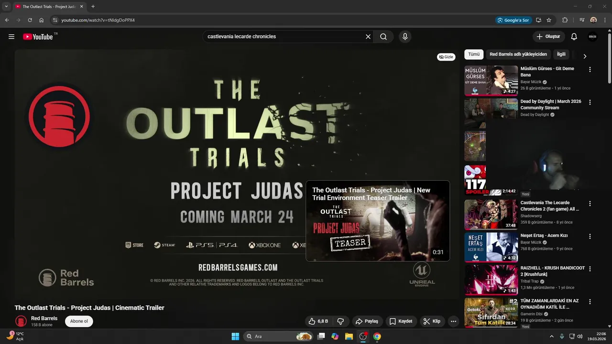This screenshot has width=612, height=344.
Task: Select the Tümü filter chip
Action: coord(474,54)
